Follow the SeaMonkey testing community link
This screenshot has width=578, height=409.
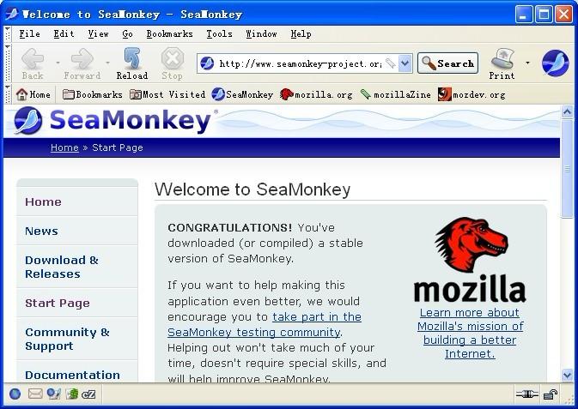(265, 324)
